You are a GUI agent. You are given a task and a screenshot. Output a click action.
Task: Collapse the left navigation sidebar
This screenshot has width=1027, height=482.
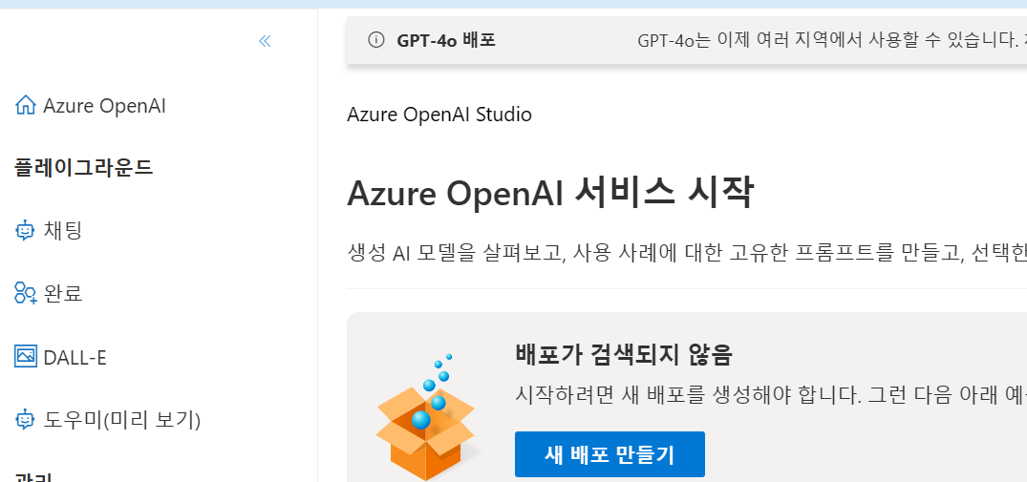point(265,41)
